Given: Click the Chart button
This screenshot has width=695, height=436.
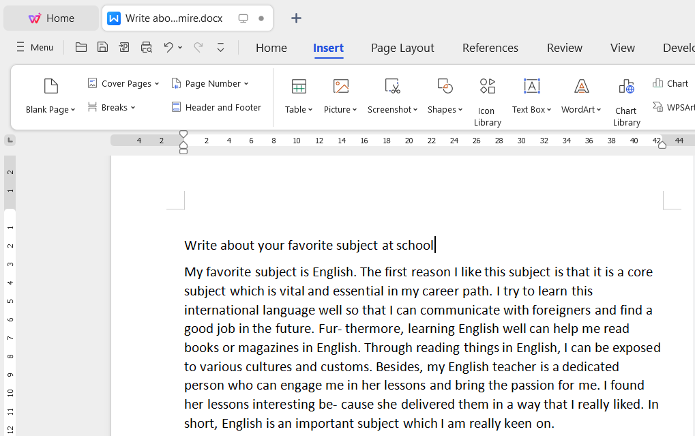Looking at the screenshot, I should 670,83.
